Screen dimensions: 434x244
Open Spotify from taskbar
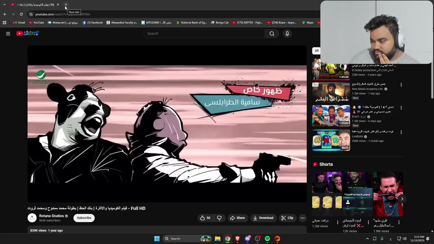point(268,239)
